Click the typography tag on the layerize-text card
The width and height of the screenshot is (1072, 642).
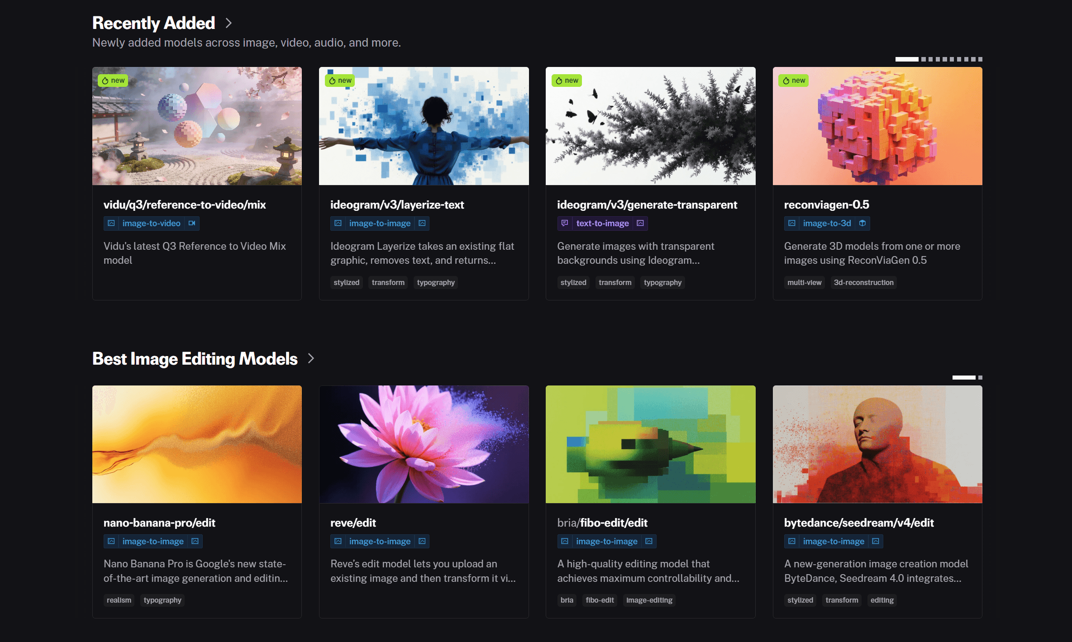point(436,282)
